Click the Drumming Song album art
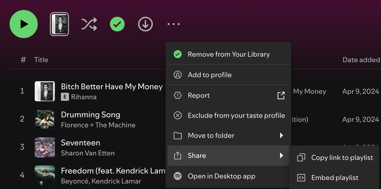Image resolution: width=381 pixels, height=189 pixels. point(45,119)
